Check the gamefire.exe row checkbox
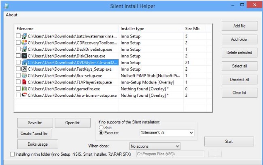 tap(18, 88)
